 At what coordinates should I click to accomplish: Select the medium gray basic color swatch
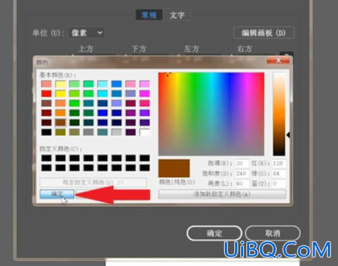point(88,132)
